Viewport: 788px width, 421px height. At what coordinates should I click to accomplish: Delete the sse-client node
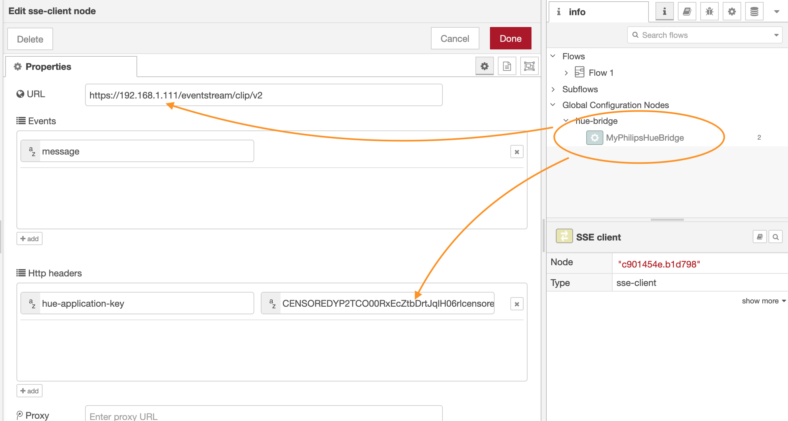30,39
